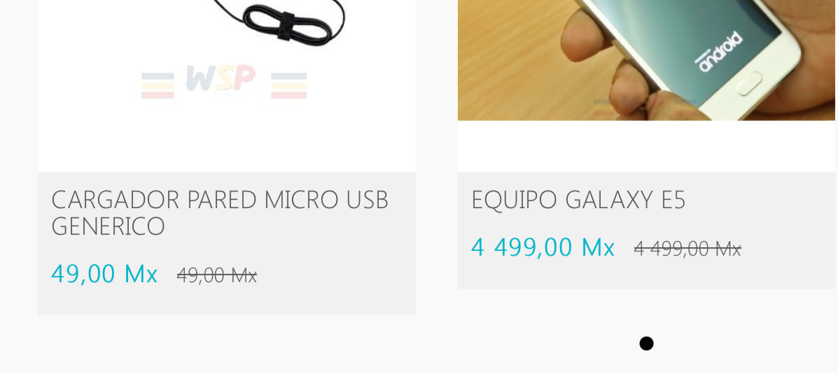Click the crossed-out 4 499,00 Mx old price
Screen dimensions: 838x373
tap(687, 248)
